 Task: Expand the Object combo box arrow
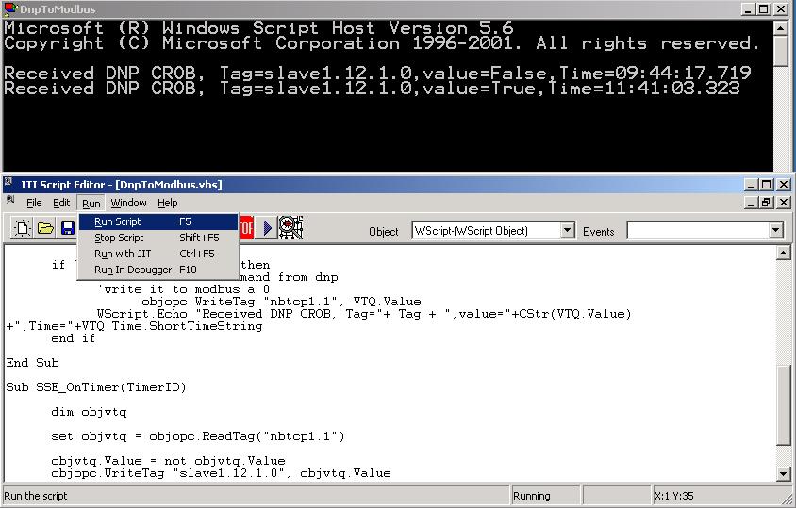coord(567,230)
